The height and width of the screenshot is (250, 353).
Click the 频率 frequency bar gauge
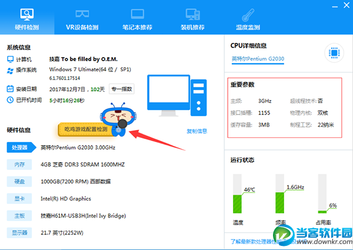[x=280, y=193]
